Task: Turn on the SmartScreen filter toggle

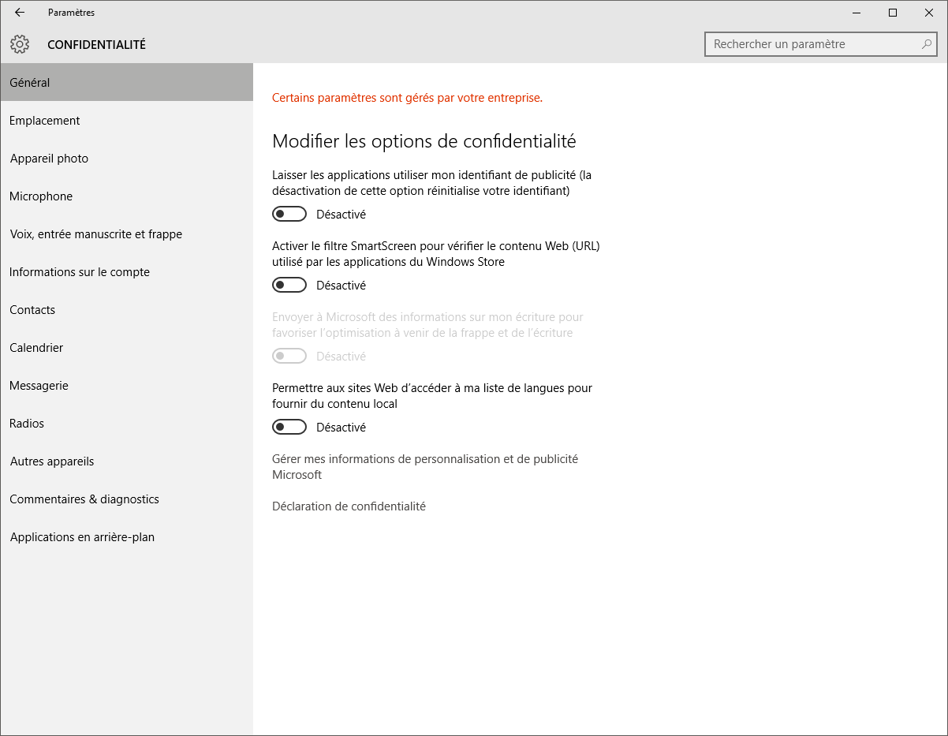Action: [x=289, y=286]
